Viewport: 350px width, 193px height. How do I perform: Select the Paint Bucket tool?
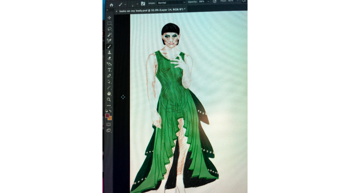[109, 64]
